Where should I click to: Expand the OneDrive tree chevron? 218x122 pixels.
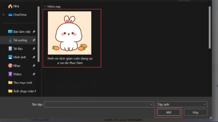click(x=4, y=15)
